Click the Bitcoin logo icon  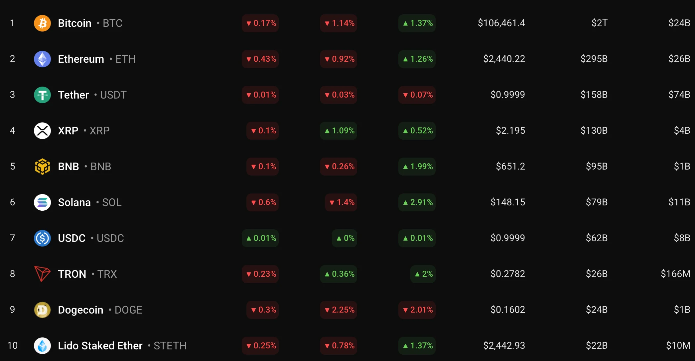coord(42,23)
